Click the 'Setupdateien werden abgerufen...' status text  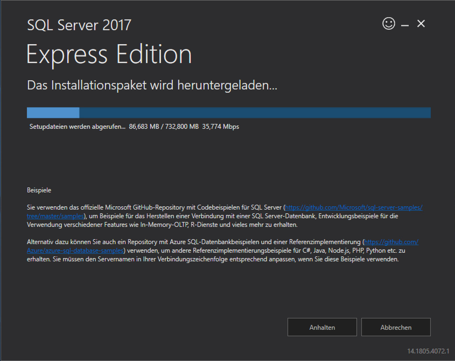tap(78, 127)
